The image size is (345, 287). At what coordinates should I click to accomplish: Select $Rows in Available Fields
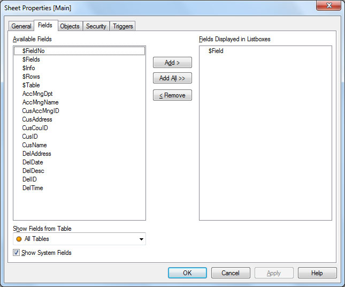(79, 77)
